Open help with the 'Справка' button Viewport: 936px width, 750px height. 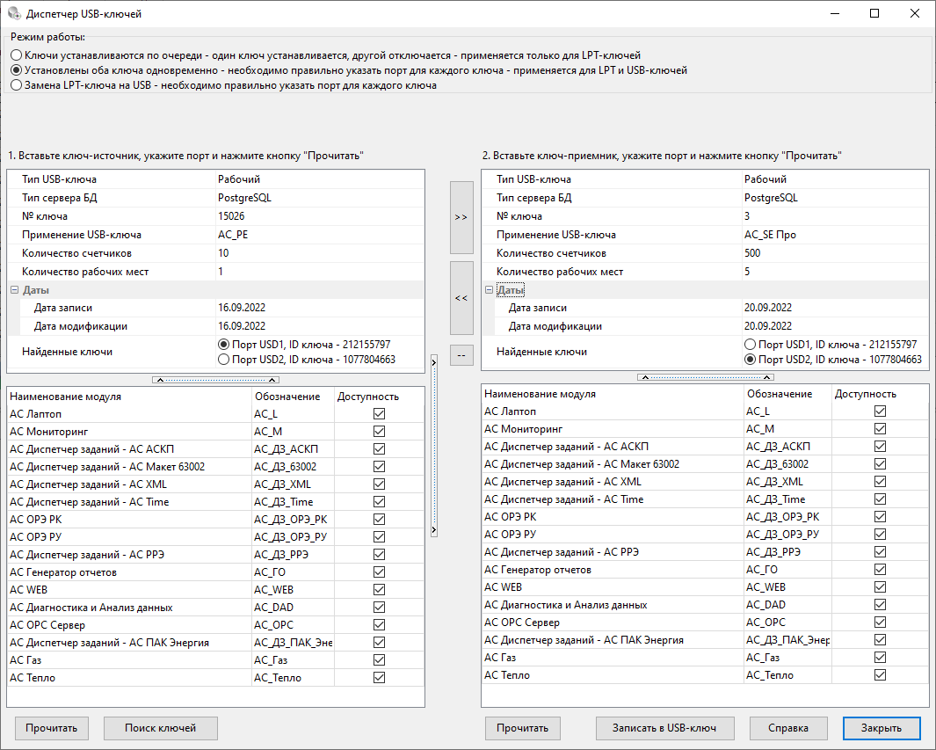(x=788, y=728)
